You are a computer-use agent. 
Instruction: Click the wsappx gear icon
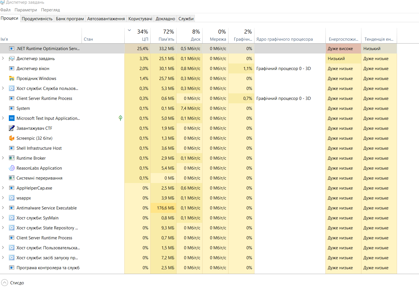point(12,198)
